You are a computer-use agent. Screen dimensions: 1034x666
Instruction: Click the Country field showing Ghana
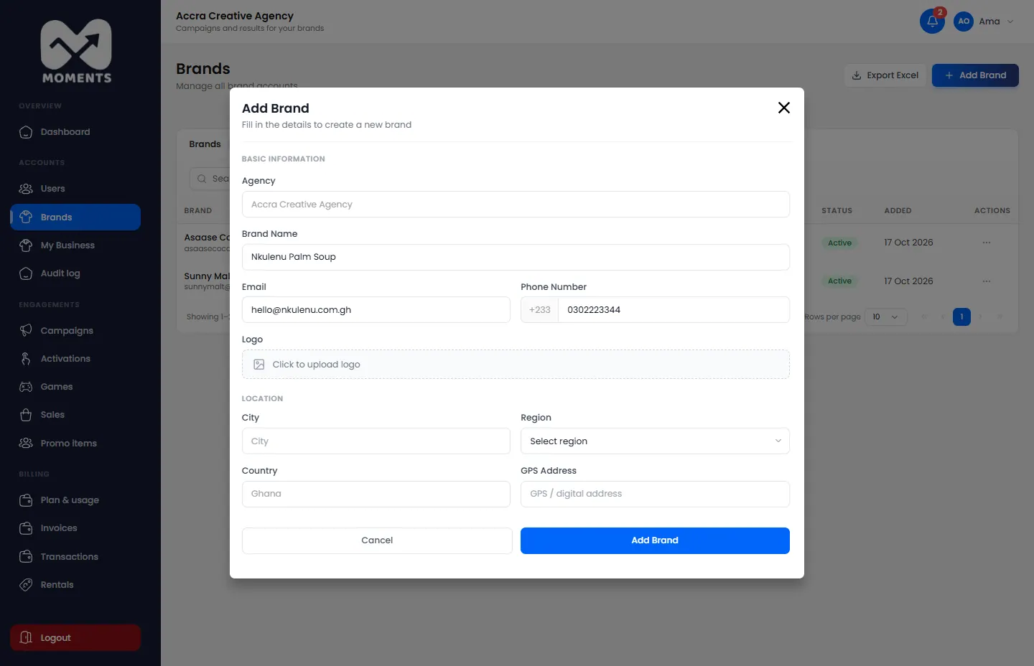click(376, 494)
